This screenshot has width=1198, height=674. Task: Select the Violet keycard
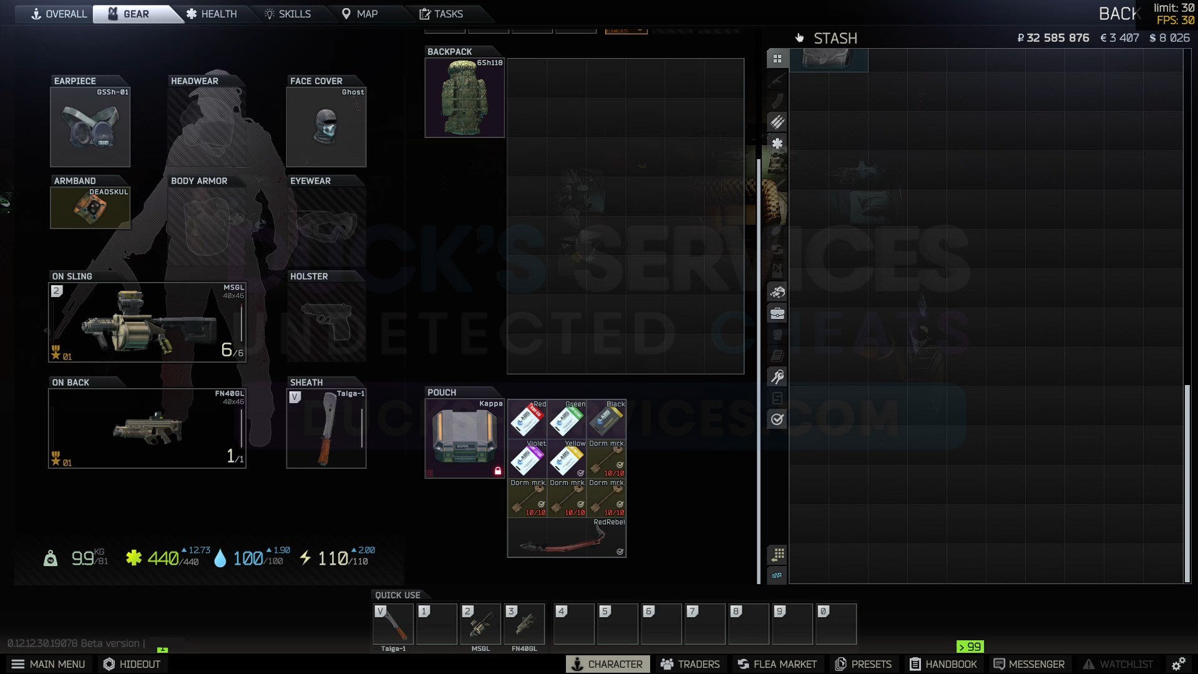(x=527, y=459)
